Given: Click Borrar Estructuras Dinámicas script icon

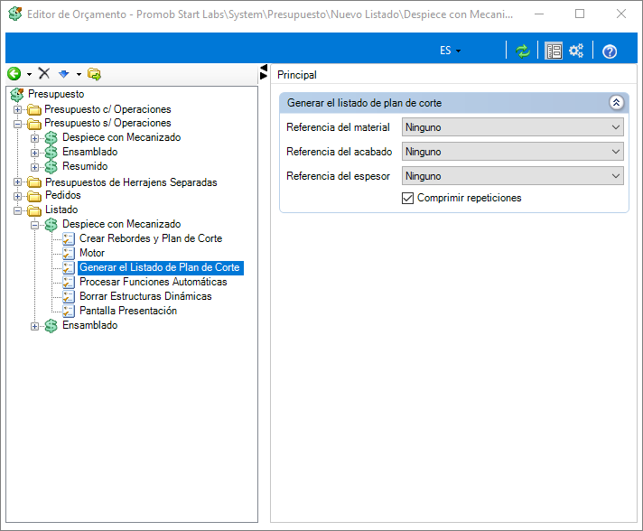Looking at the screenshot, I should tap(69, 297).
